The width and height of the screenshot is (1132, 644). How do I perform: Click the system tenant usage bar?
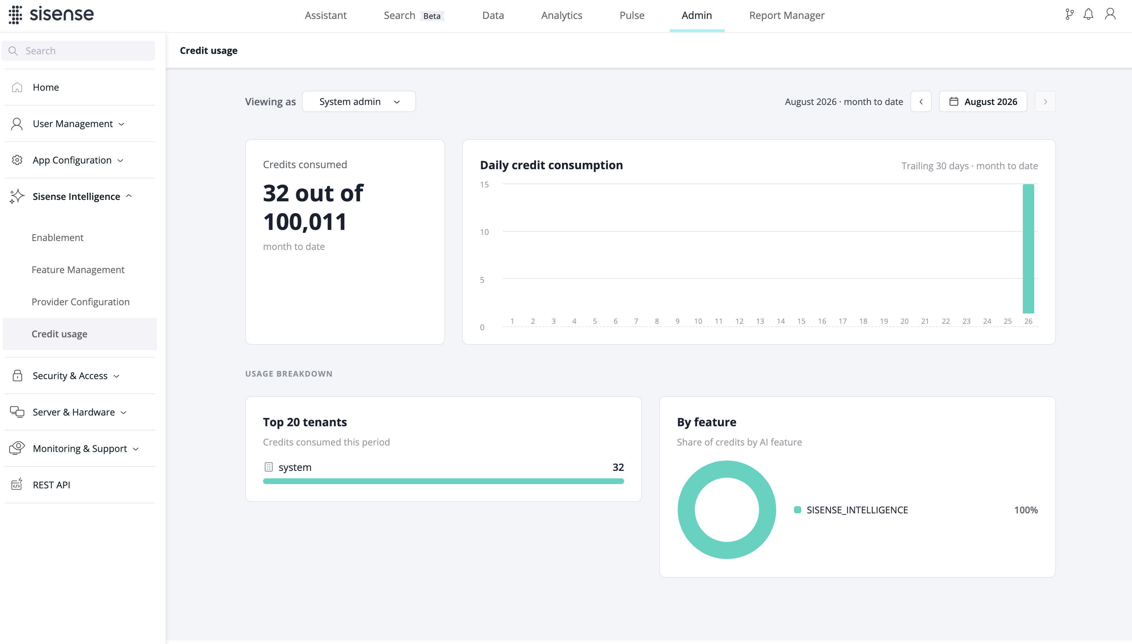point(444,481)
